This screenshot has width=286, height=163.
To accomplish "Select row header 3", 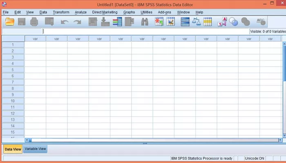I will click(13, 57).
